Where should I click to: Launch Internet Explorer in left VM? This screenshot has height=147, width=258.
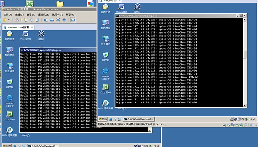[x=9, y=101]
